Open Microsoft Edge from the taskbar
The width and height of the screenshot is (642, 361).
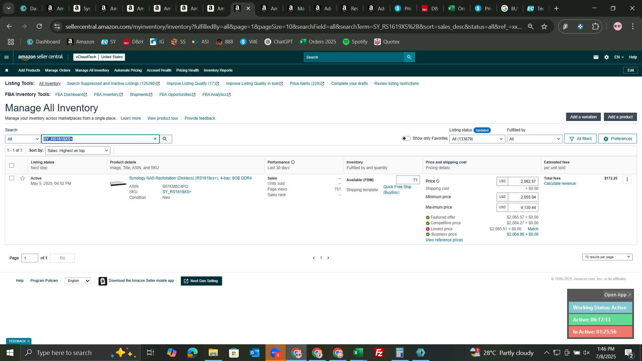click(192, 353)
